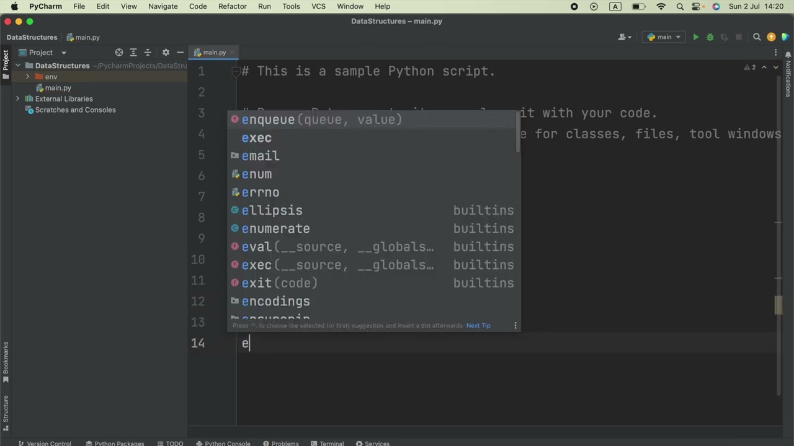The height and width of the screenshot is (446, 794).
Task: Click the Next Tip link in completion popup
Action: (478, 325)
